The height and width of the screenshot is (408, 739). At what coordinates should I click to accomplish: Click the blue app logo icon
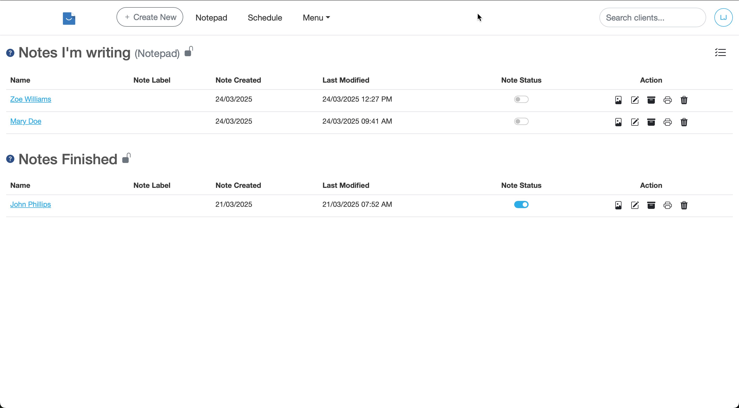point(69,18)
